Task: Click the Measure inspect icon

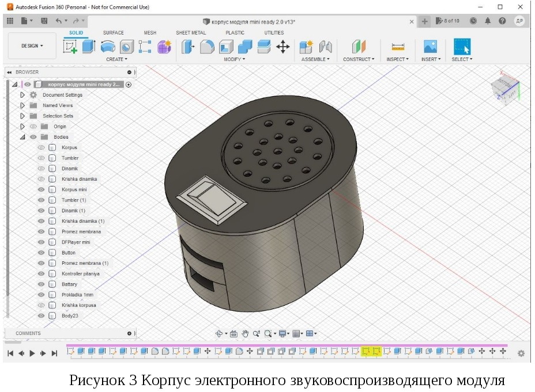Action: (397, 47)
